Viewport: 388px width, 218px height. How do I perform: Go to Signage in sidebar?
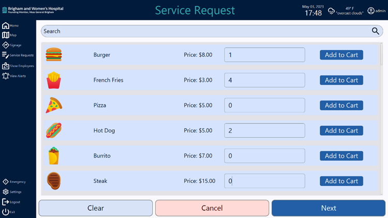point(12,45)
